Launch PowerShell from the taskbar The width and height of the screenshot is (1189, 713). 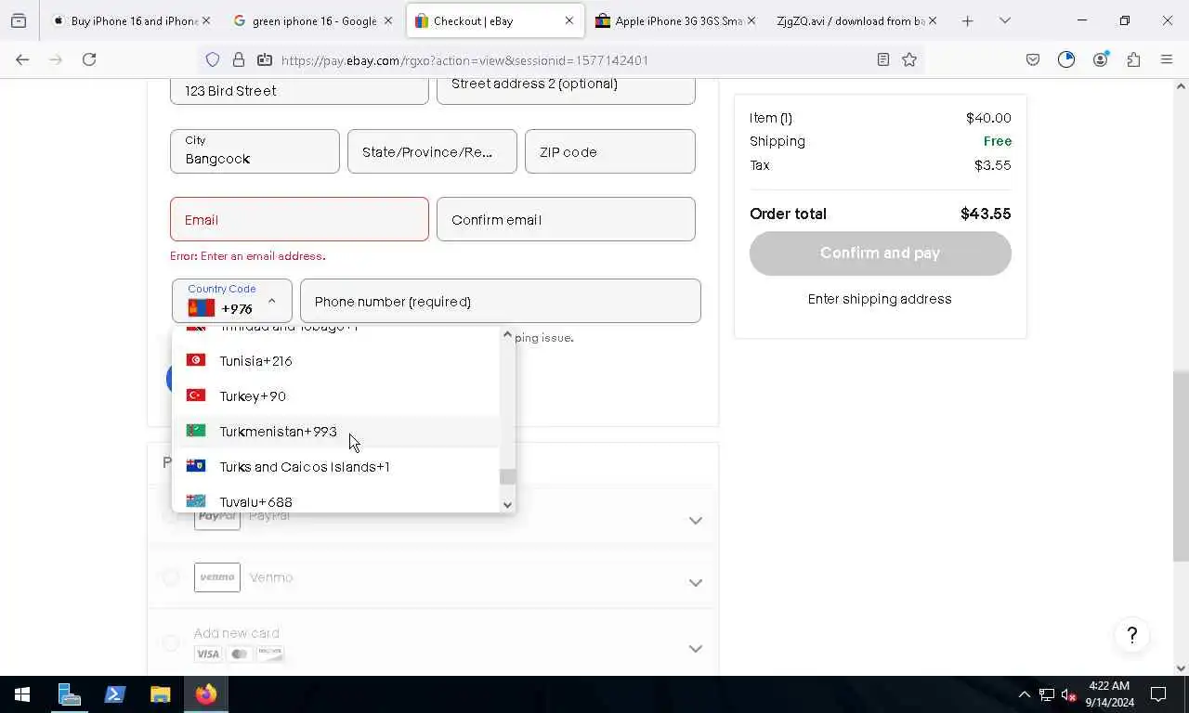pos(115,694)
